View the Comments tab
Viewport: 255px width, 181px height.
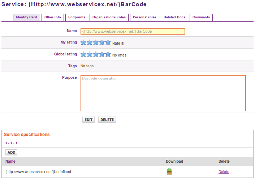tap(201, 17)
